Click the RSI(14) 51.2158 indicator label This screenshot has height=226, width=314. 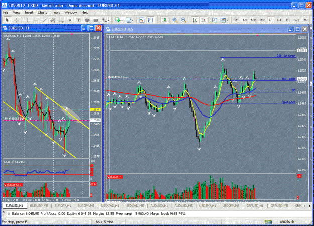pos(15,162)
